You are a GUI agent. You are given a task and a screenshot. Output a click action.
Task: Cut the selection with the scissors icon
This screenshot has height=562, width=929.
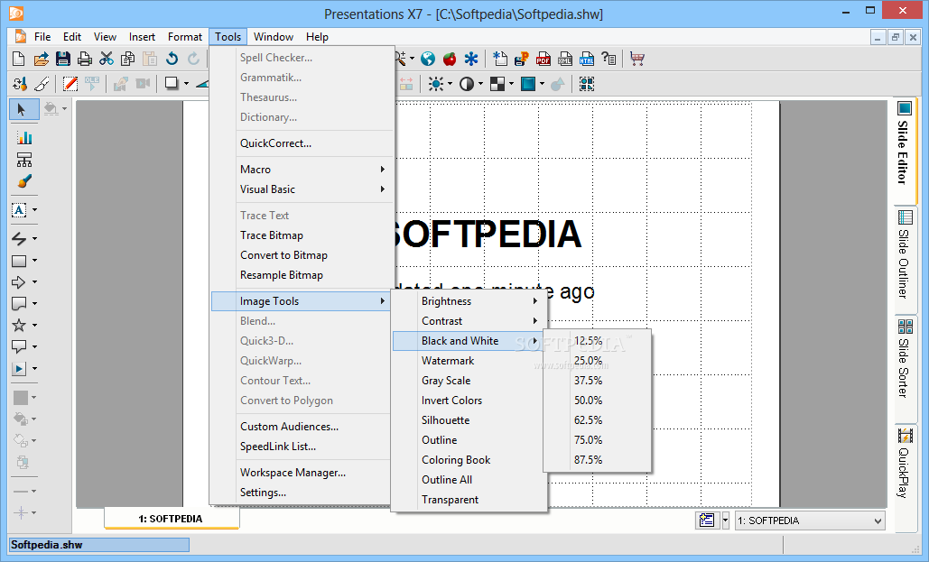(106, 59)
